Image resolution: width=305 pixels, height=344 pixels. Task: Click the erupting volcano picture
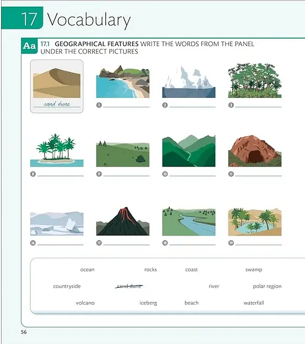[x=123, y=221]
